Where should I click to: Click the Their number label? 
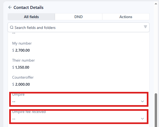pos(23,61)
